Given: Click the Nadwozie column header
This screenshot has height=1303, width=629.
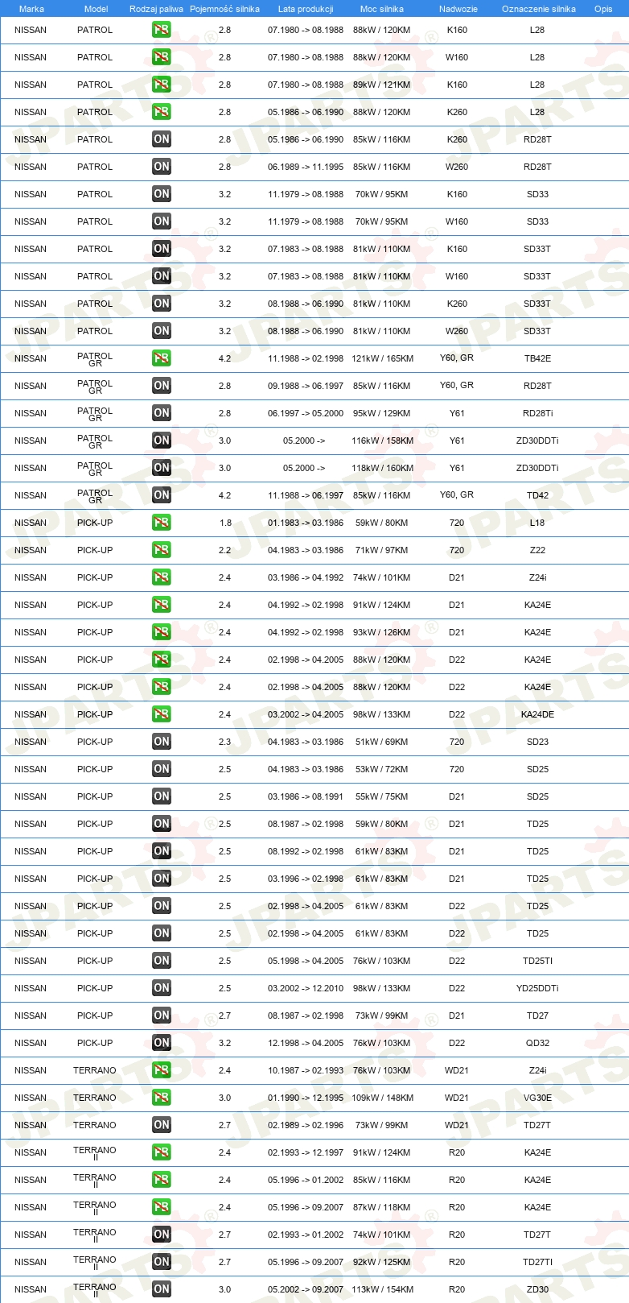Looking at the screenshot, I should click(458, 9).
